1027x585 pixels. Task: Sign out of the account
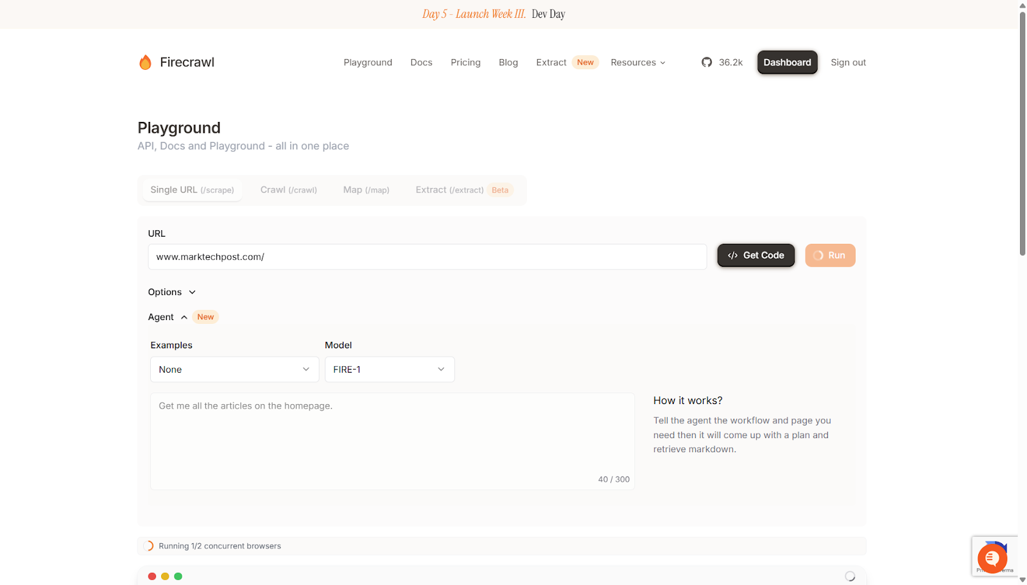click(848, 62)
